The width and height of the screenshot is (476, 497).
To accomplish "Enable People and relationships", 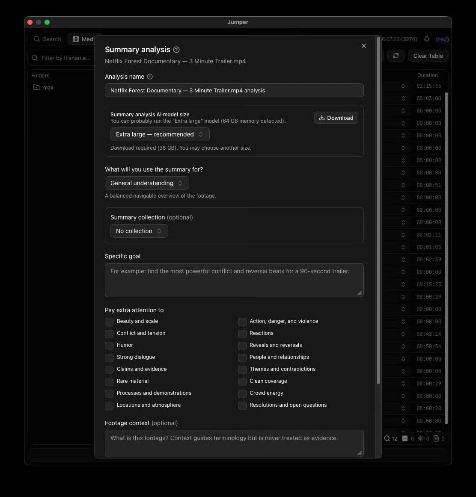I will click(242, 358).
